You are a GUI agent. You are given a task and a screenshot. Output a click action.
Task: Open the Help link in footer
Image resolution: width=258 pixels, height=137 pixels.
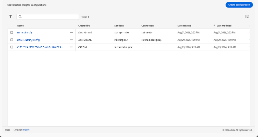coord(8,130)
